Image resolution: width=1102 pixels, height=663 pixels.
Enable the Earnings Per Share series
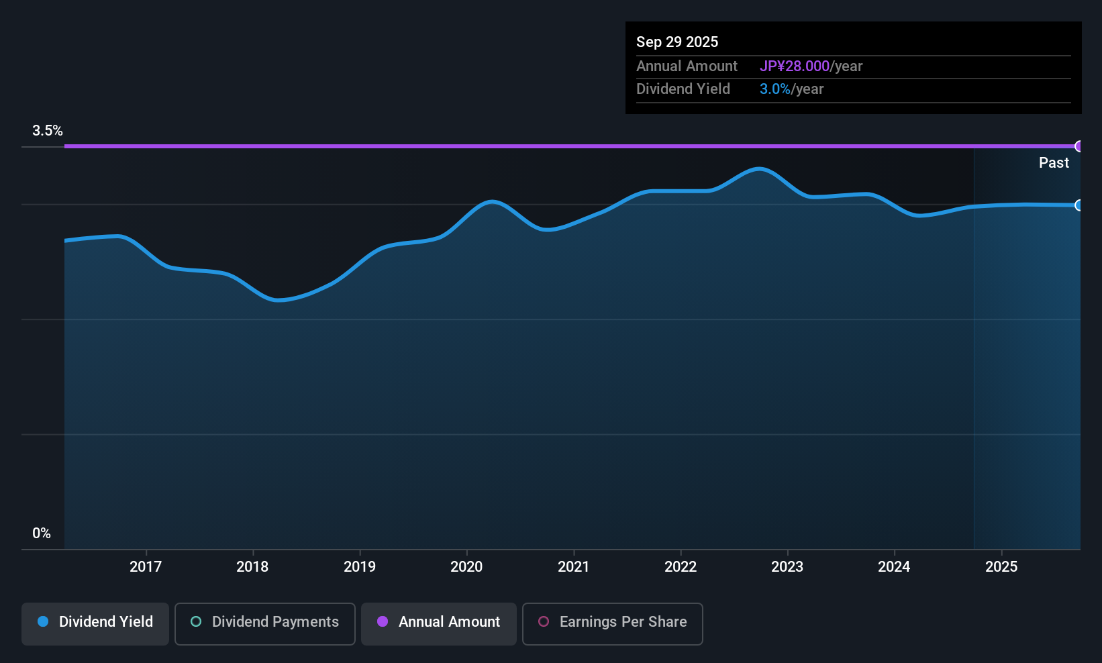(623, 622)
